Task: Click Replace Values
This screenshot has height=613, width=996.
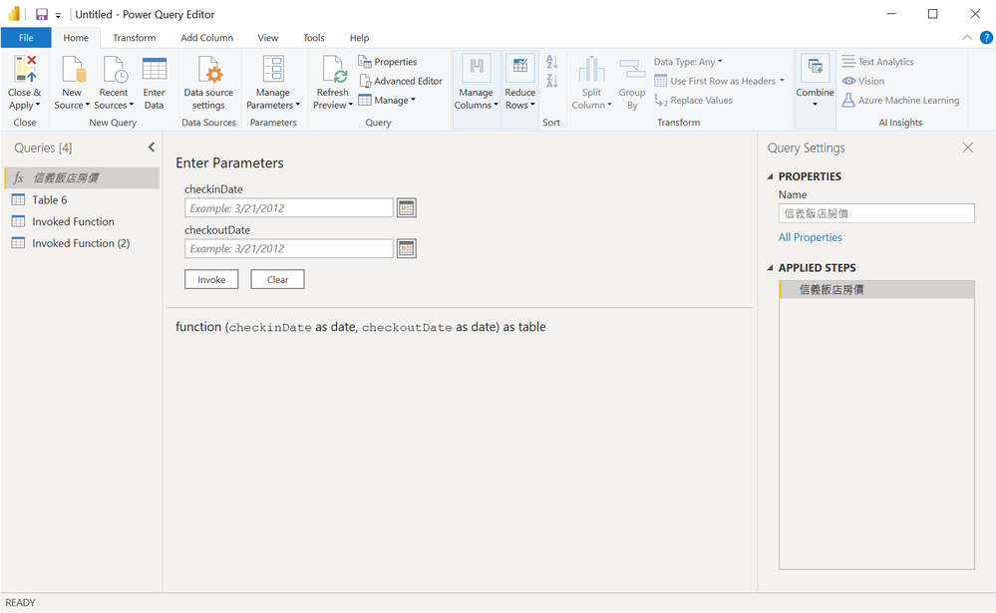Action: (x=693, y=101)
